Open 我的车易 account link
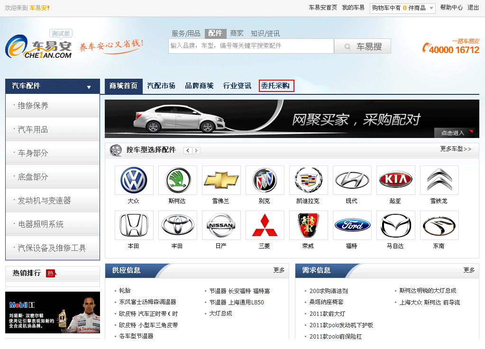The height and width of the screenshot is (349, 485). click(x=353, y=8)
